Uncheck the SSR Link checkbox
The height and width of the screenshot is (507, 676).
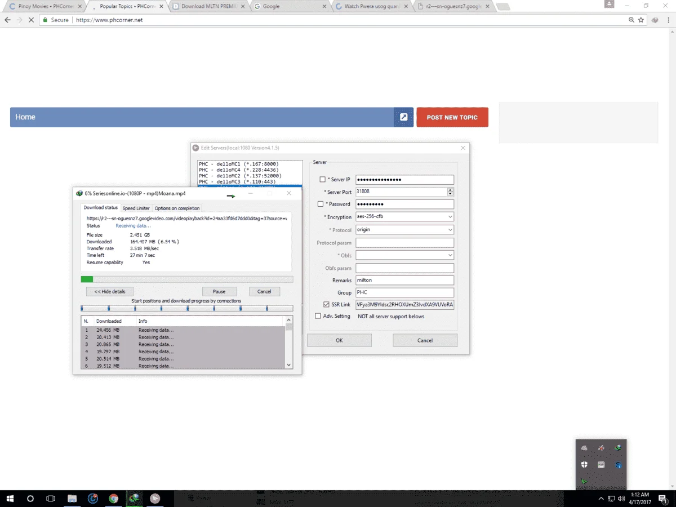click(x=326, y=305)
